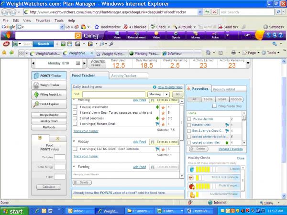Image resolution: width=287 pixels, height=215 pixels.
Task: Open the How to enter food link
Action: point(170,87)
